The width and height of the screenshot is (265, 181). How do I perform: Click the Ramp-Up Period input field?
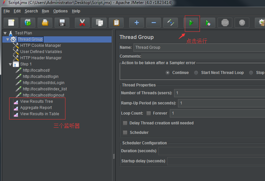tap(221, 103)
